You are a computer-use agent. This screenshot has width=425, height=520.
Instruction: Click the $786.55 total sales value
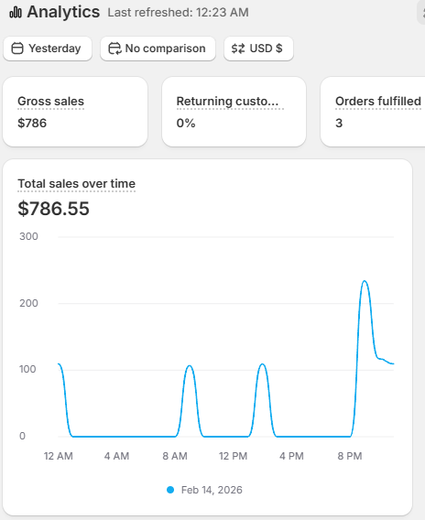pos(53,209)
